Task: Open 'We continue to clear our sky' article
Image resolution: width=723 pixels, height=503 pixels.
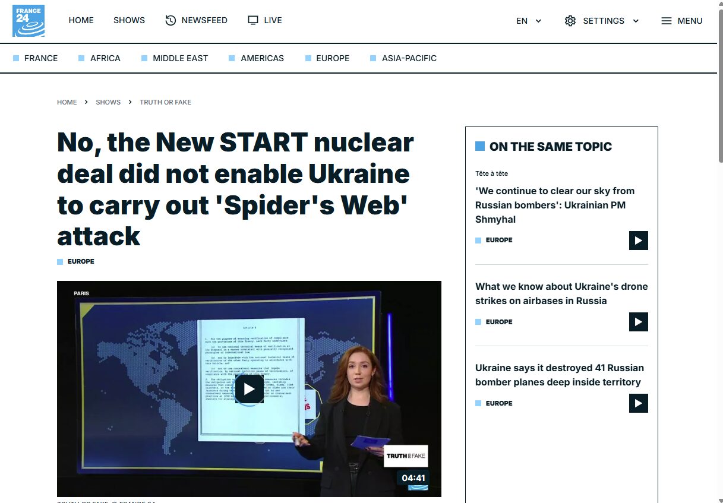Action: click(555, 205)
